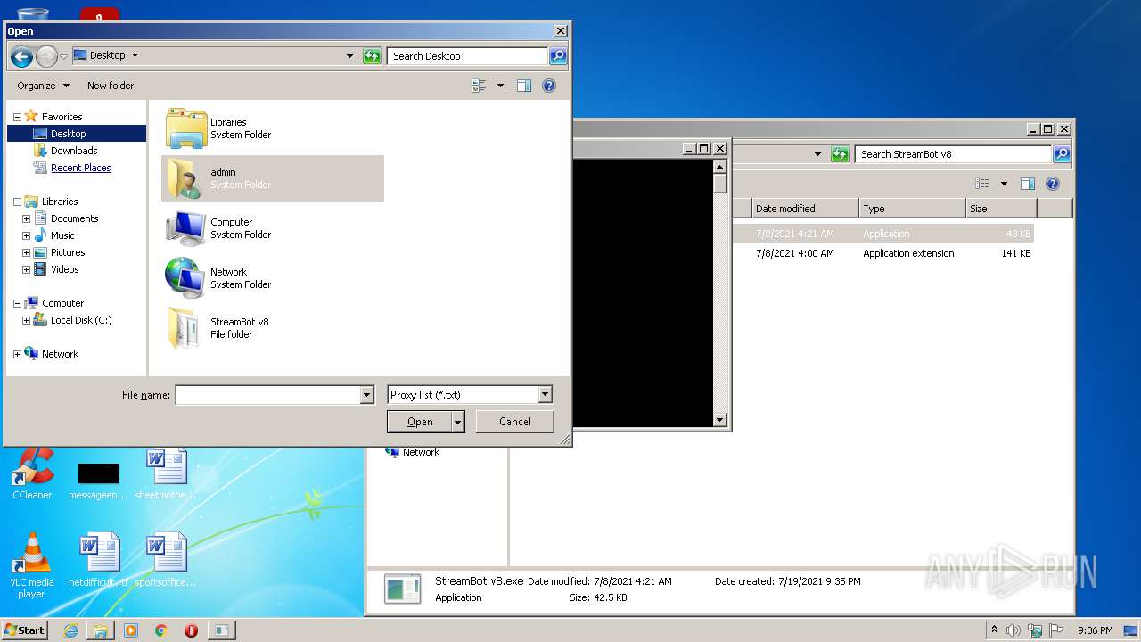
Task: Select Downloads in Favorites
Action: tap(73, 151)
